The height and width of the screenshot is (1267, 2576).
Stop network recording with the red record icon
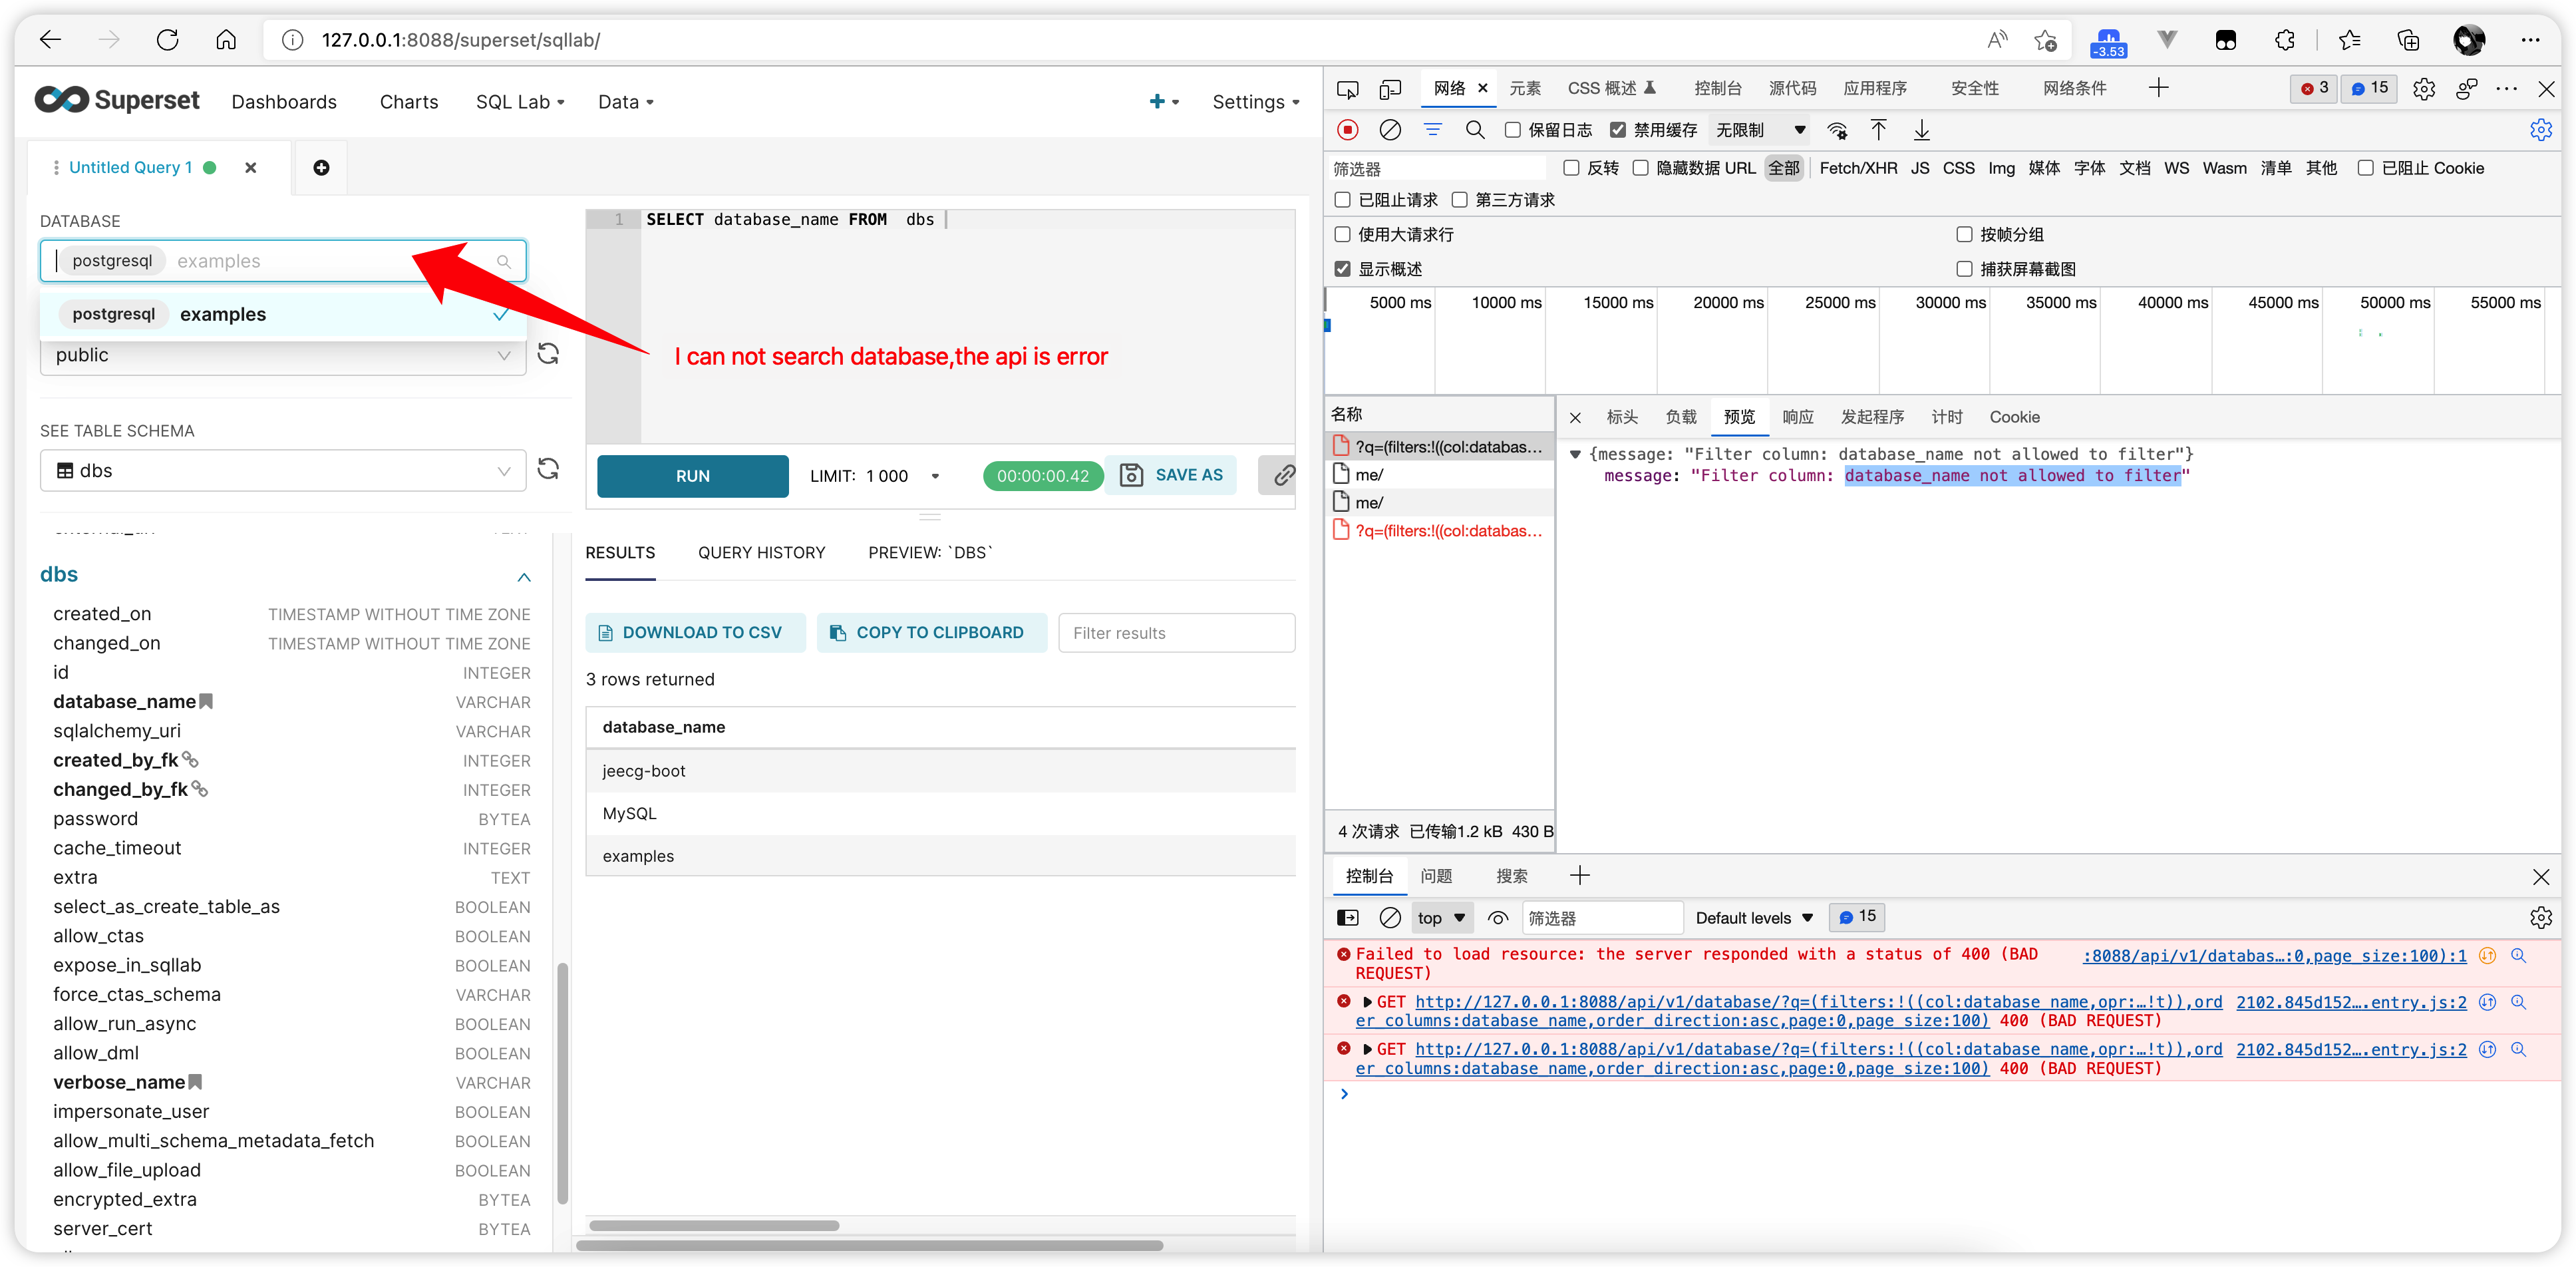(x=1347, y=130)
